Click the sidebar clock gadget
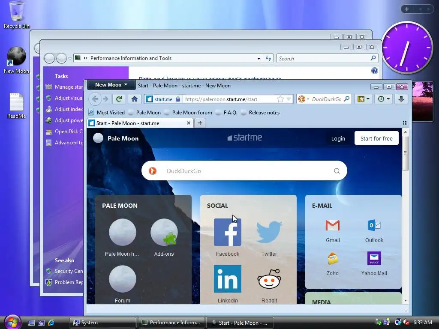Image resolution: width=439 pixels, height=329 pixels. 407,48
